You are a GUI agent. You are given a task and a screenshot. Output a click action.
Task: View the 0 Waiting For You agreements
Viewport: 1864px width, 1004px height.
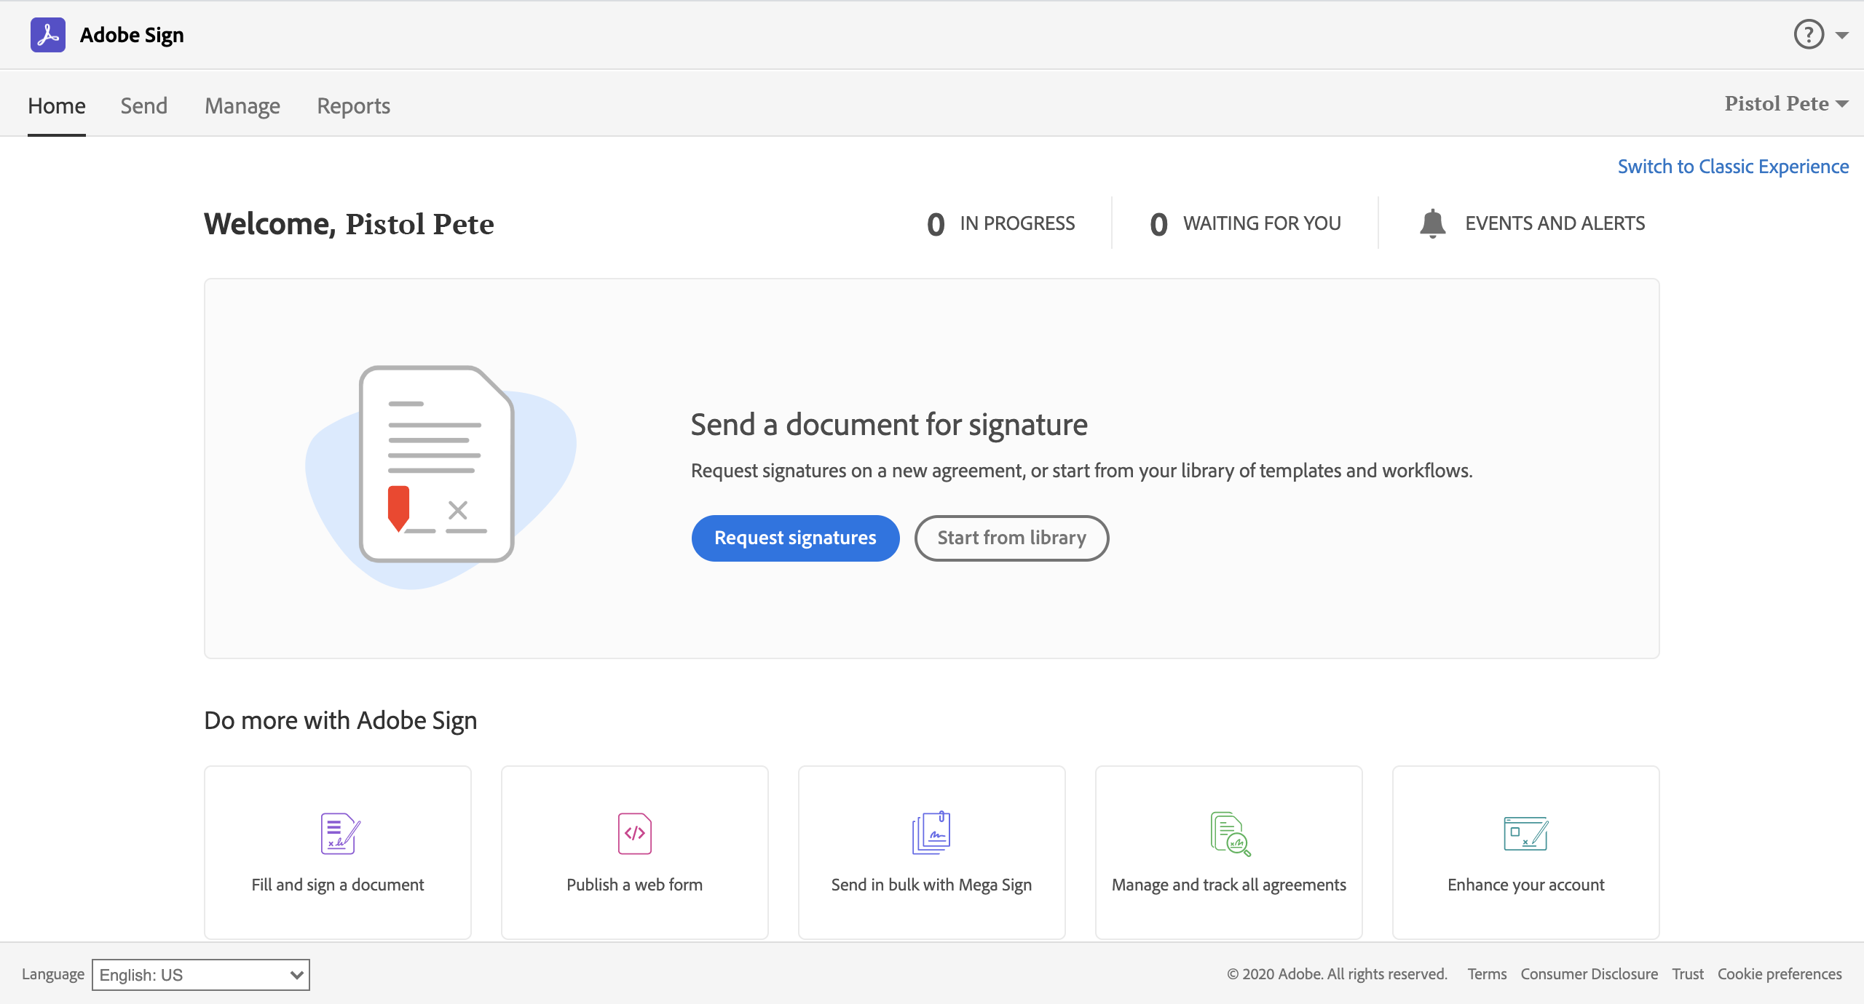1246,223
